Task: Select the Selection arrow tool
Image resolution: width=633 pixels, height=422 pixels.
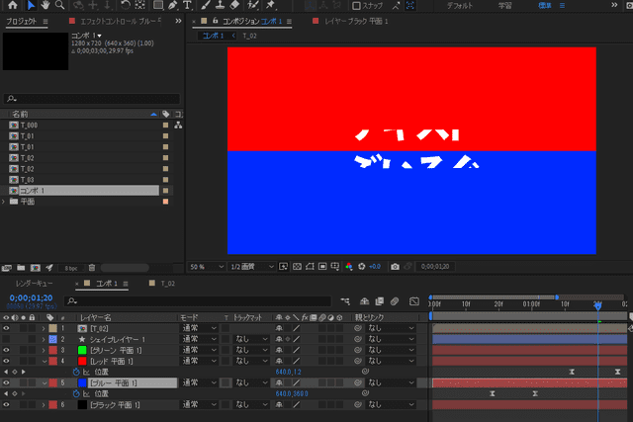Action: pos(31,5)
